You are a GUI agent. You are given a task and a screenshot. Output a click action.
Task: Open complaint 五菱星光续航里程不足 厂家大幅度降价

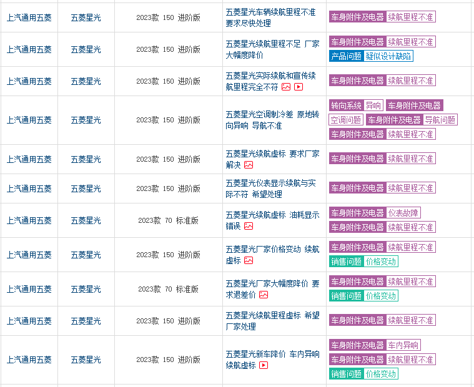(272, 49)
